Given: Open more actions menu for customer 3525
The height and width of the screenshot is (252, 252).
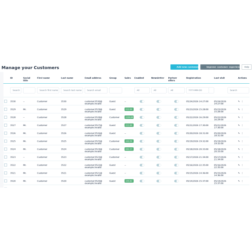Looking at the screenshot, I should 242,141.
